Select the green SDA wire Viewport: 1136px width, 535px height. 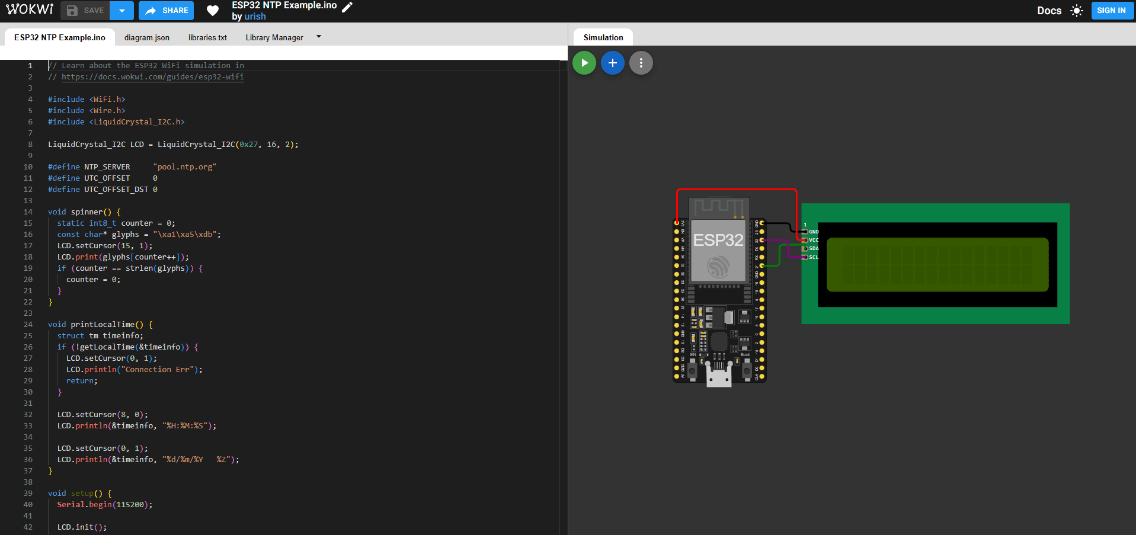779,256
